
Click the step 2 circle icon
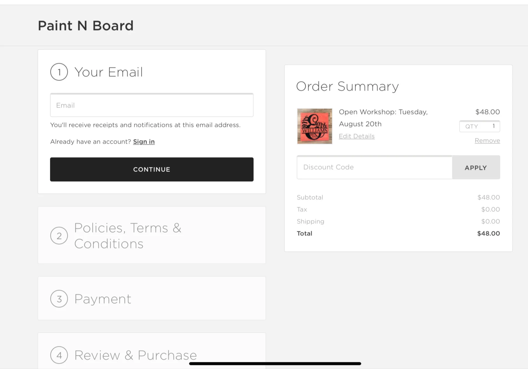59,236
